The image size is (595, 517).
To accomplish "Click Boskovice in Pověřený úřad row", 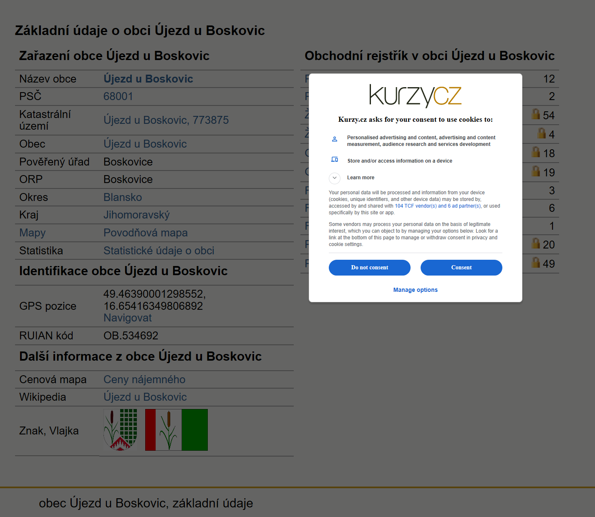I will point(128,162).
